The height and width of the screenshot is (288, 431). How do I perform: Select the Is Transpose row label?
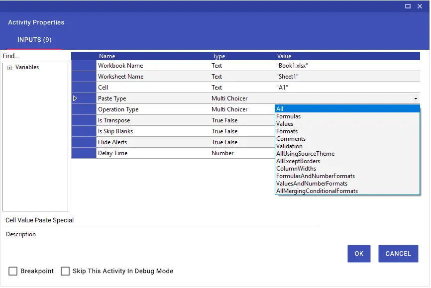114,120
